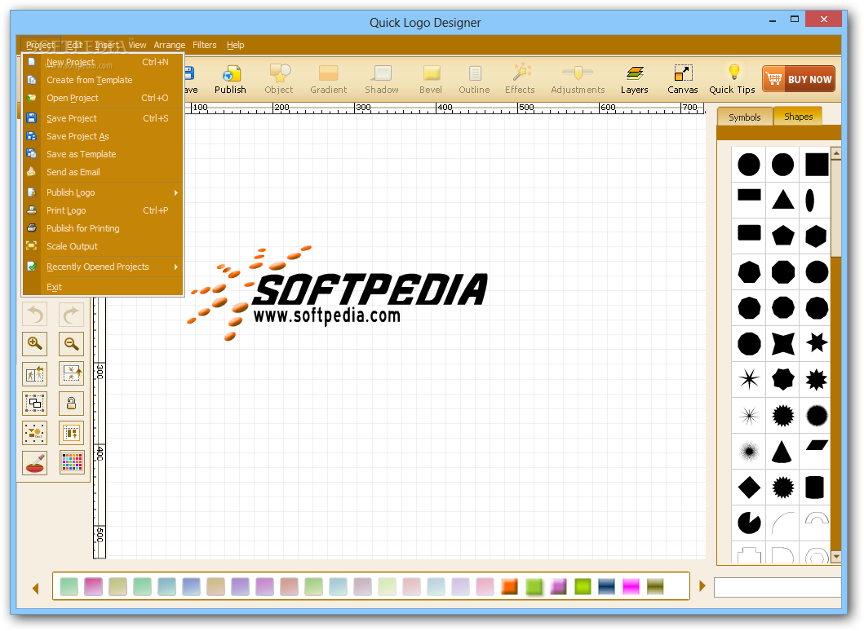Image resolution: width=864 pixels, height=631 pixels.
Task: Click the Undo arrow button
Action: [x=35, y=315]
